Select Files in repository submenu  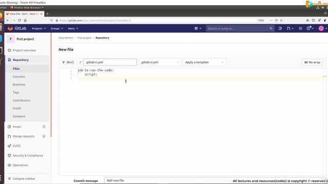[x=16, y=68]
